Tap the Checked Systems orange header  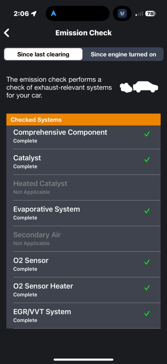click(x=83, y=120)
